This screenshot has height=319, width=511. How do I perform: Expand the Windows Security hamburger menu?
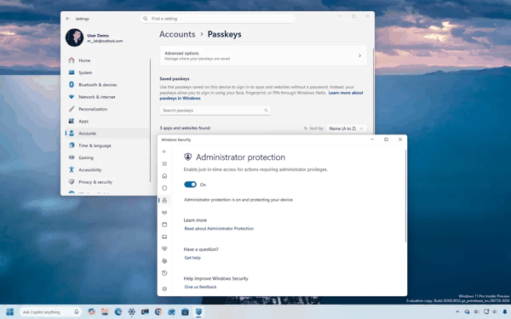tap(164, 163)
